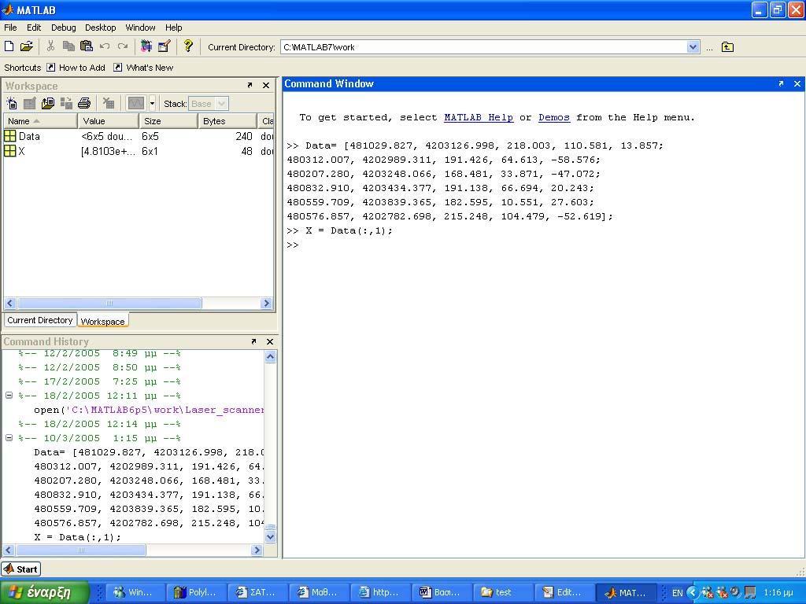Undock the Workspace panel

[250, 85]
